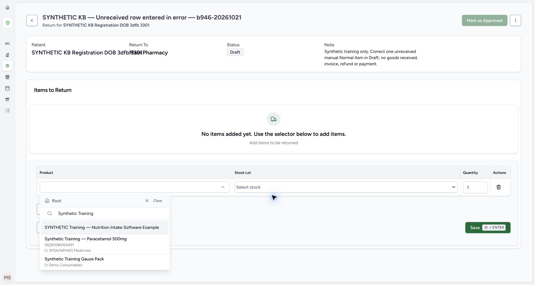Open the outlined calendar sidebar icon
This screenshot has width=535, height=285.
coord(7,88)
